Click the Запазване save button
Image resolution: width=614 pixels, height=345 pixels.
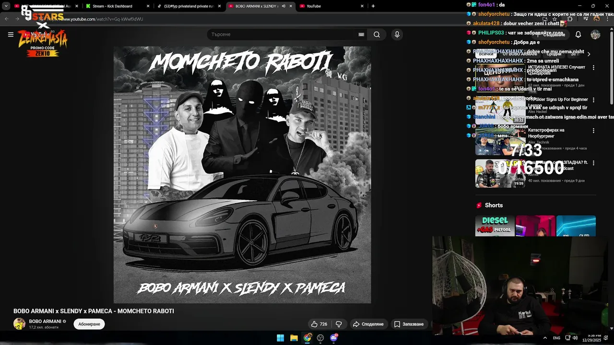pyautogui.click(x=409, y=324)
